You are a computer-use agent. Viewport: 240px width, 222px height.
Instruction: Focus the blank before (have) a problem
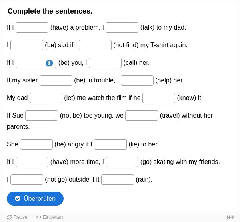click(32, 28)
